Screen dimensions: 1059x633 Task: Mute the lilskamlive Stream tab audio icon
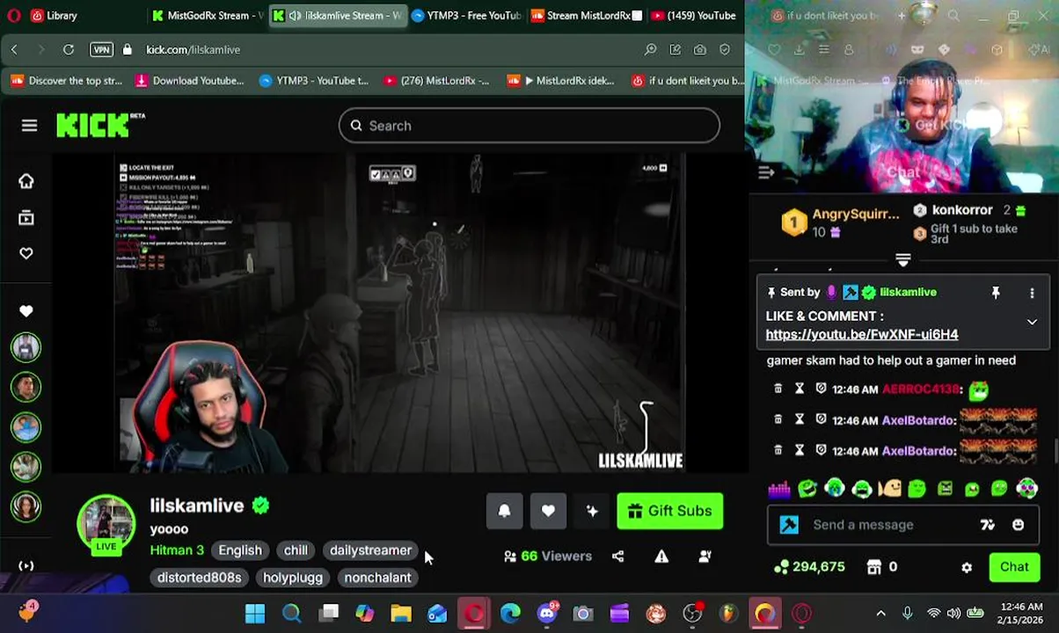(x=295, y=15)
